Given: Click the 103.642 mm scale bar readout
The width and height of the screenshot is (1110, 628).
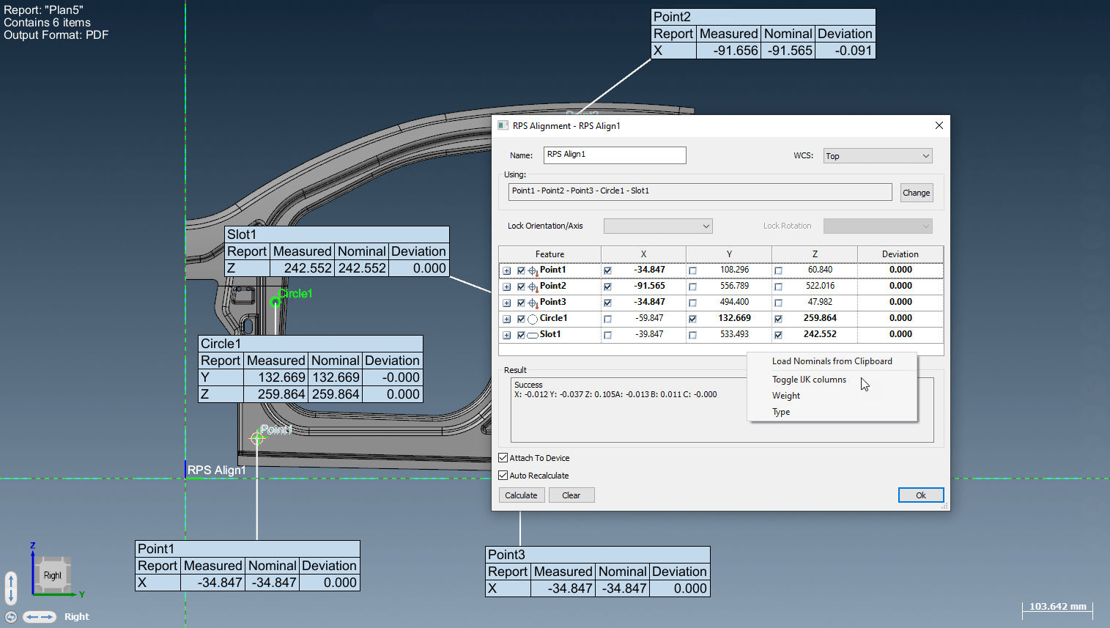Looking at the screenshot, I should [1057, 606].
